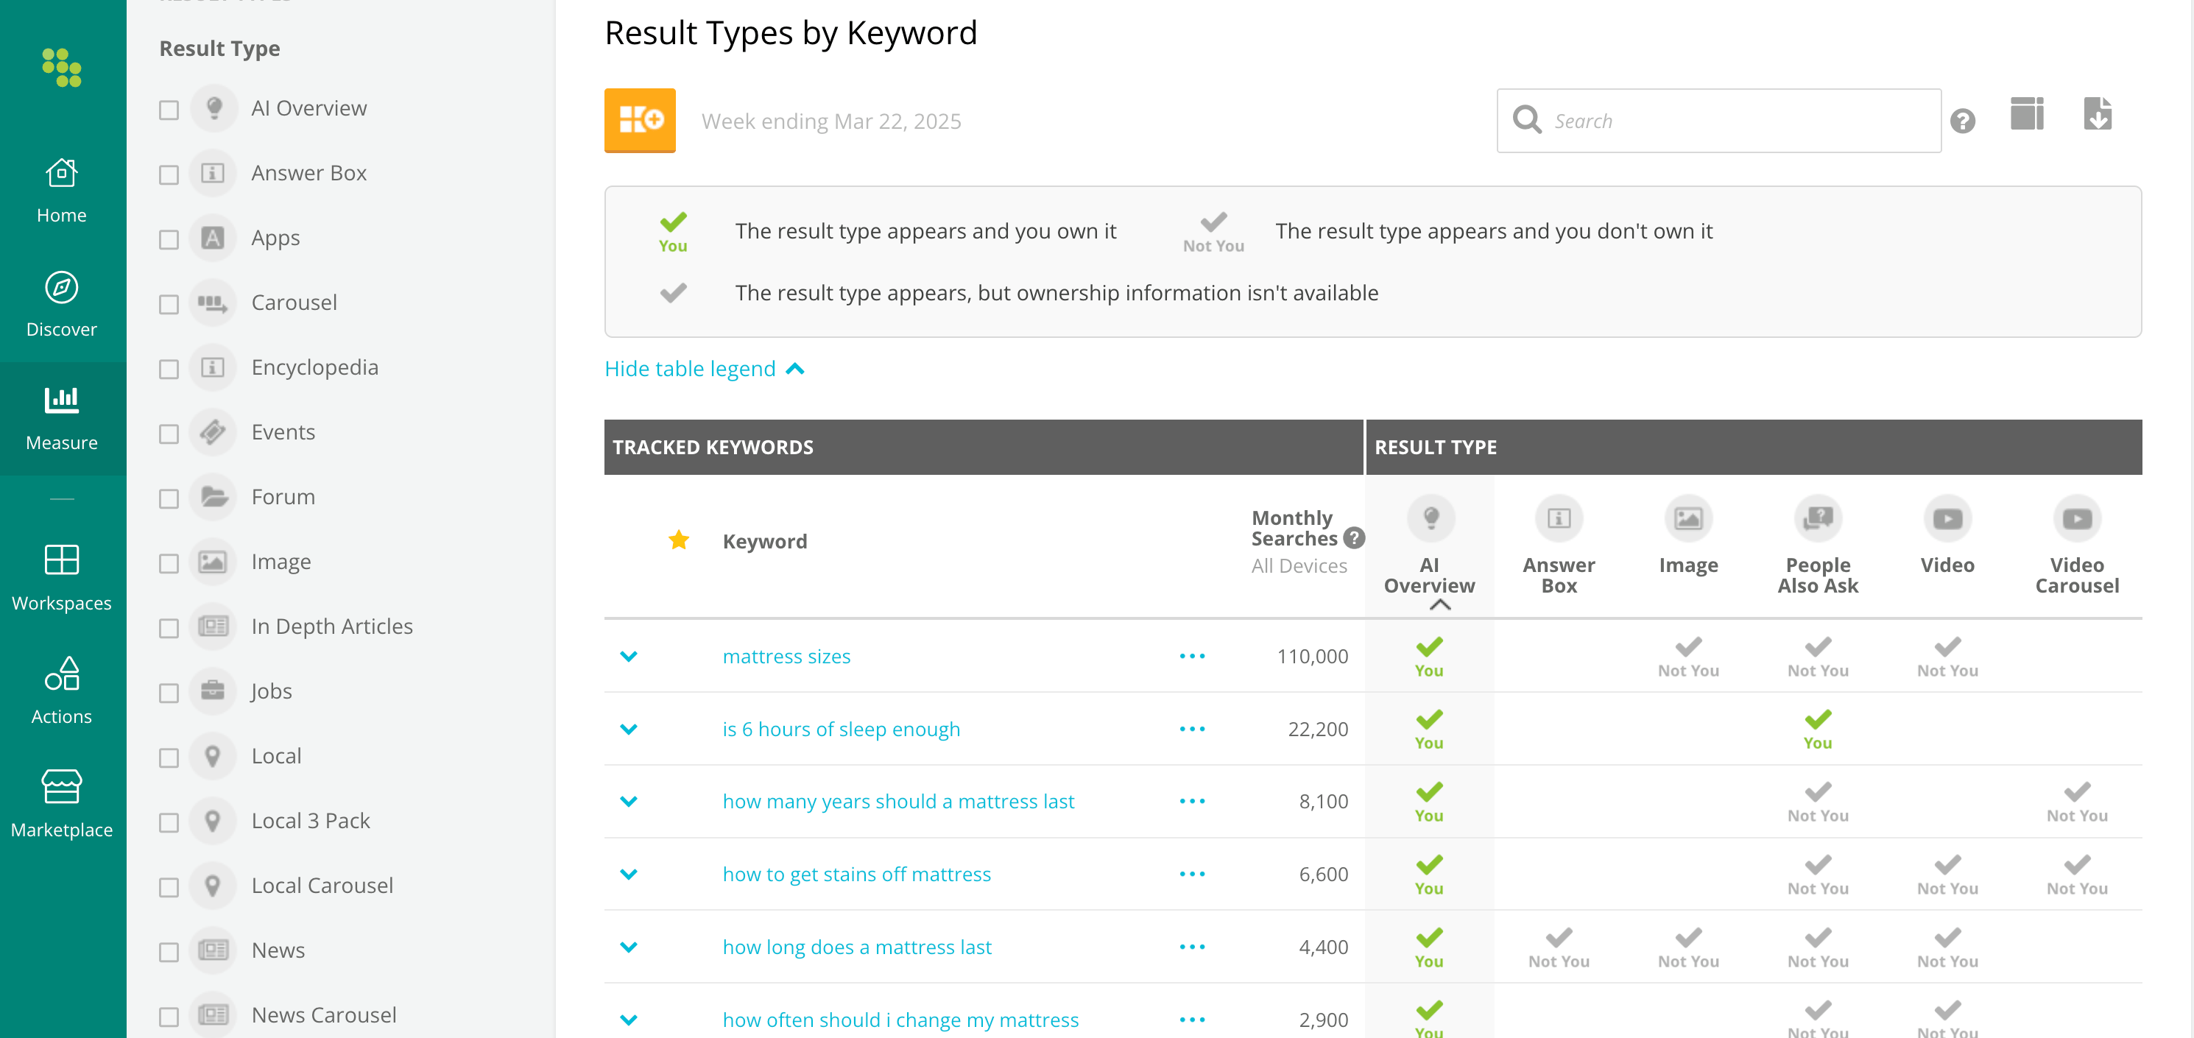The image size is (2194, 1038).
Task: Expand how long does a mattress last row
Action: click(x=629, y=947)
